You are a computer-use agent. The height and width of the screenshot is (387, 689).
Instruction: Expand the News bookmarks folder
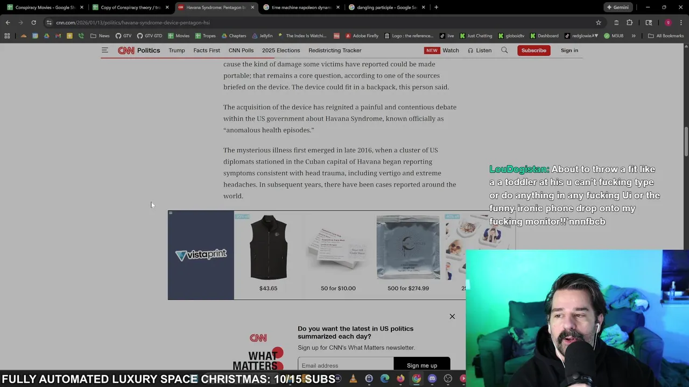coord(100,36)
